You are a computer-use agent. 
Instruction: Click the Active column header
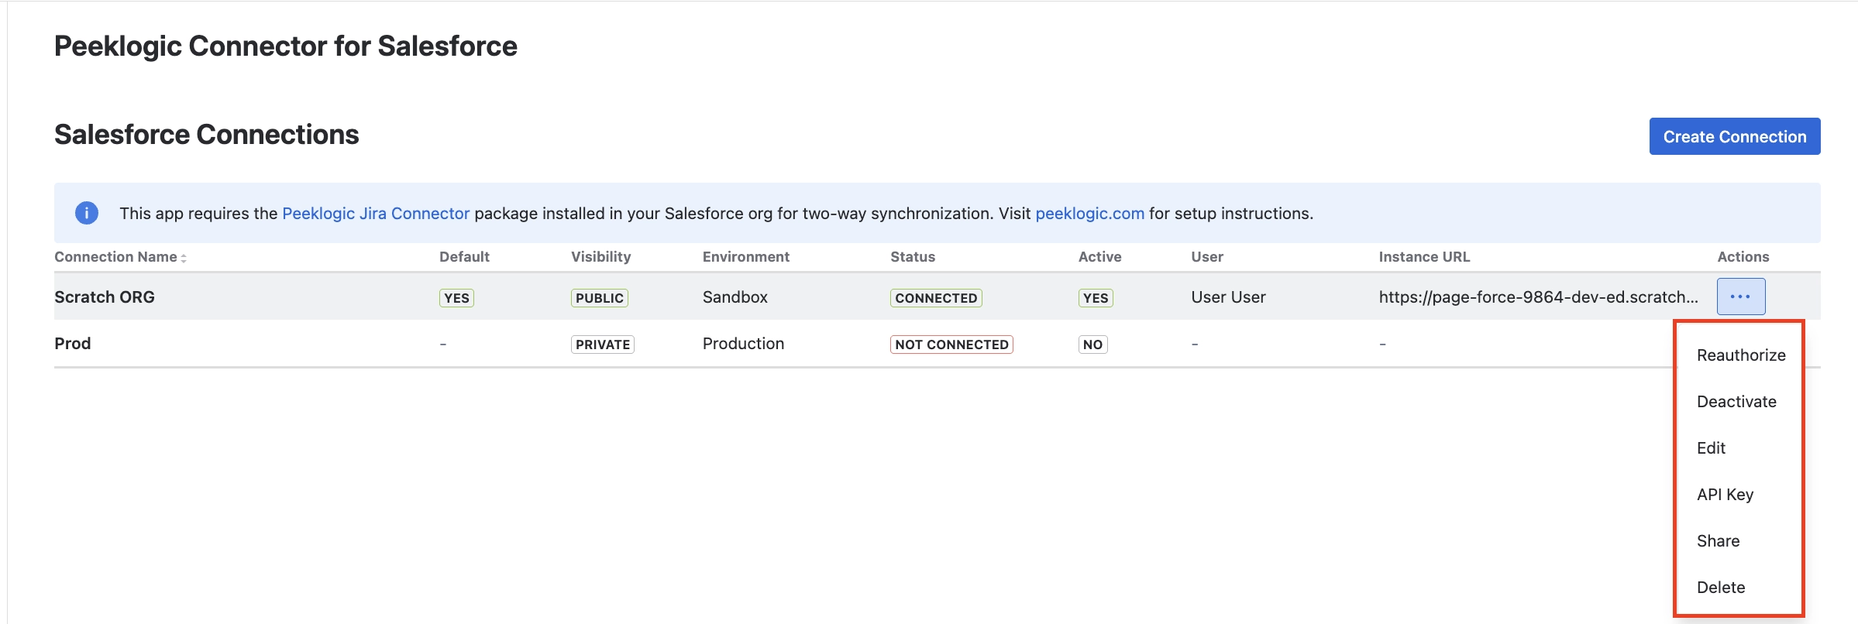click(x=1099, y=257)
